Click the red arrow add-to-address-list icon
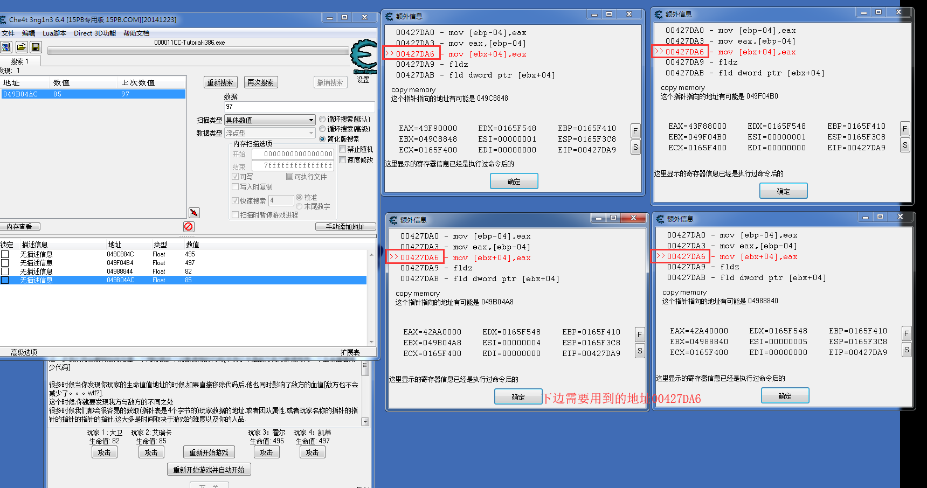 point(195,213)
